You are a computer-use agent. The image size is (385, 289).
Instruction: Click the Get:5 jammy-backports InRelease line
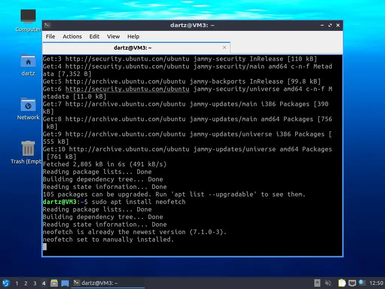tap(182, 81)
